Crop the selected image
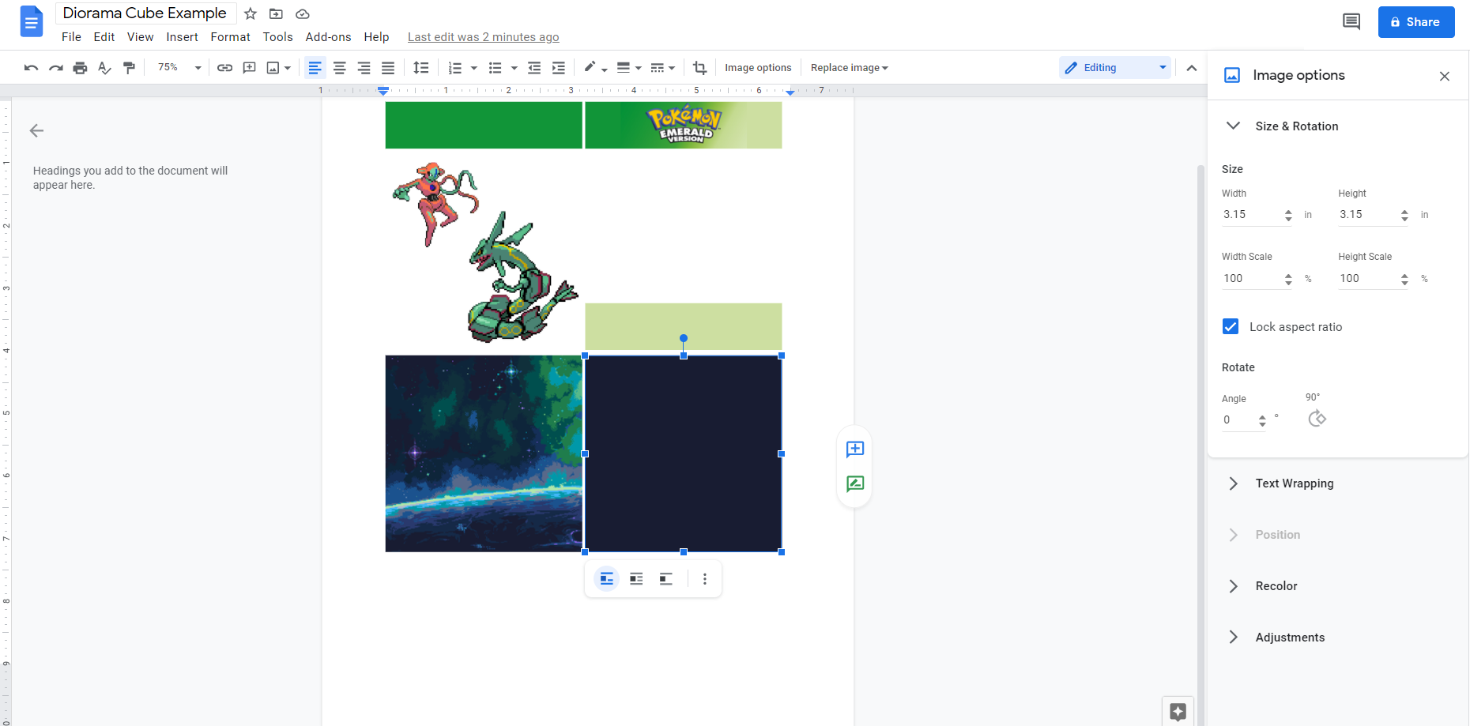 pyautogui.click(x=699, y=67)
